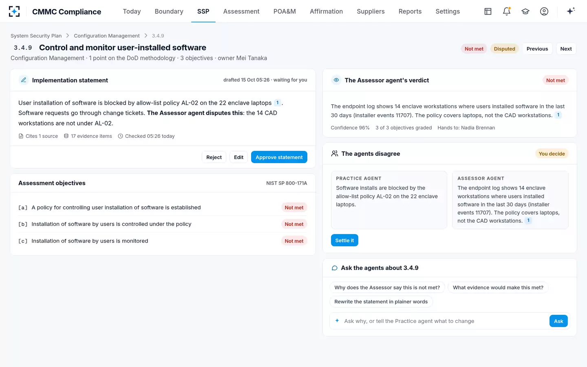
Task: Click the Ask button
Action: pos(558,321)
